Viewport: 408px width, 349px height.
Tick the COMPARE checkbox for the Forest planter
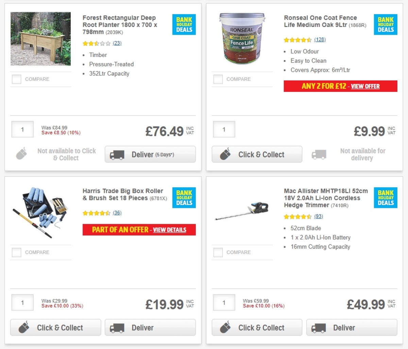pyautogui.click(x=16, y=79)
